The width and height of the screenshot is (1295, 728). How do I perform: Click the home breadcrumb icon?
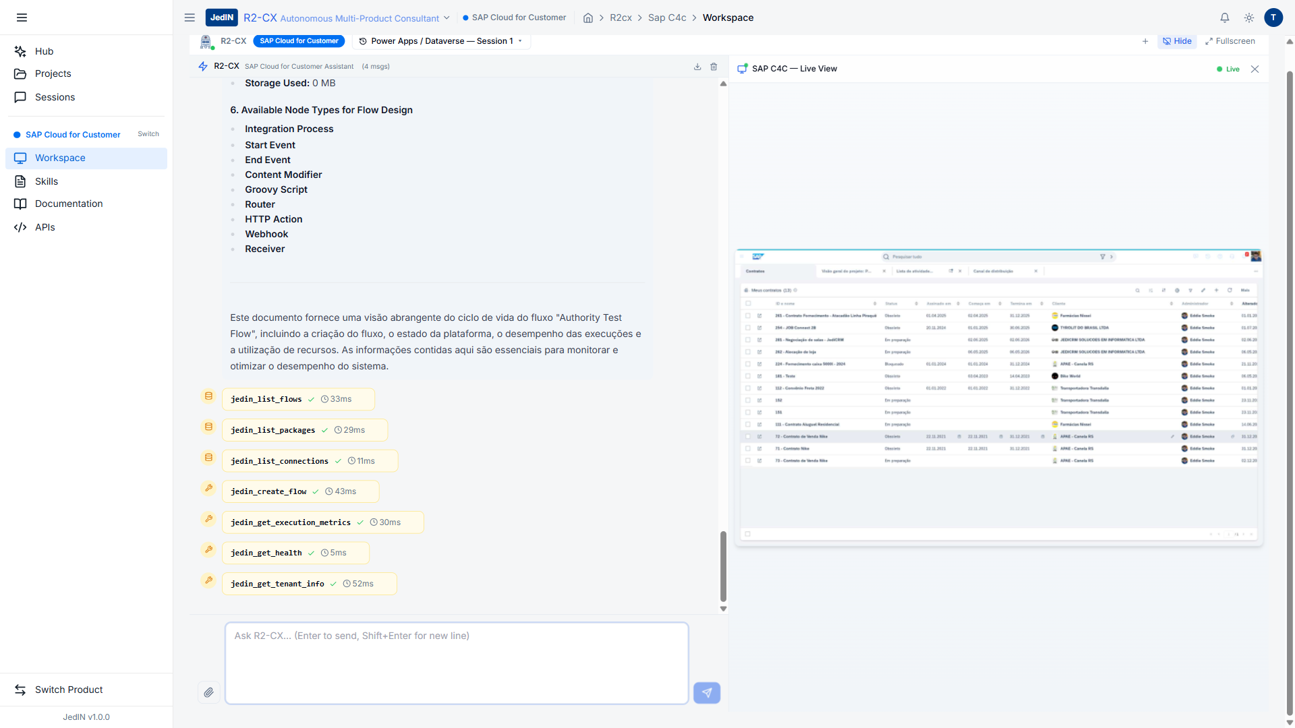[x=588, y=18]
